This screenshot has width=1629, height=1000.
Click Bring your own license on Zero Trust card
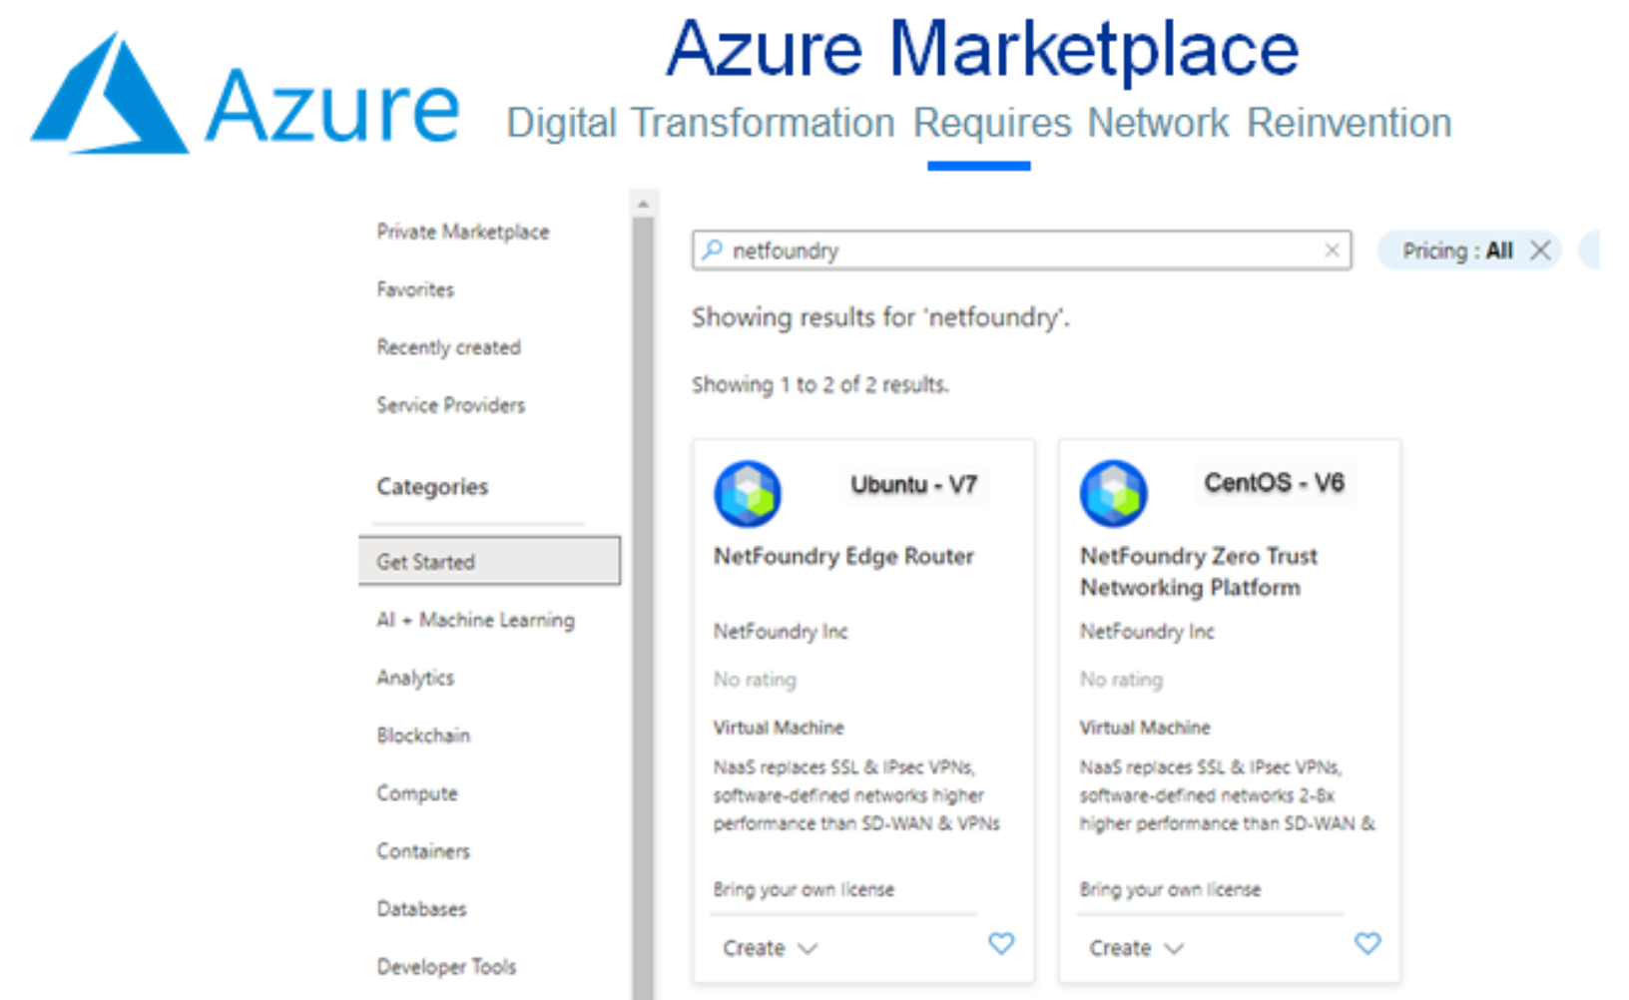pos(1170,889)
